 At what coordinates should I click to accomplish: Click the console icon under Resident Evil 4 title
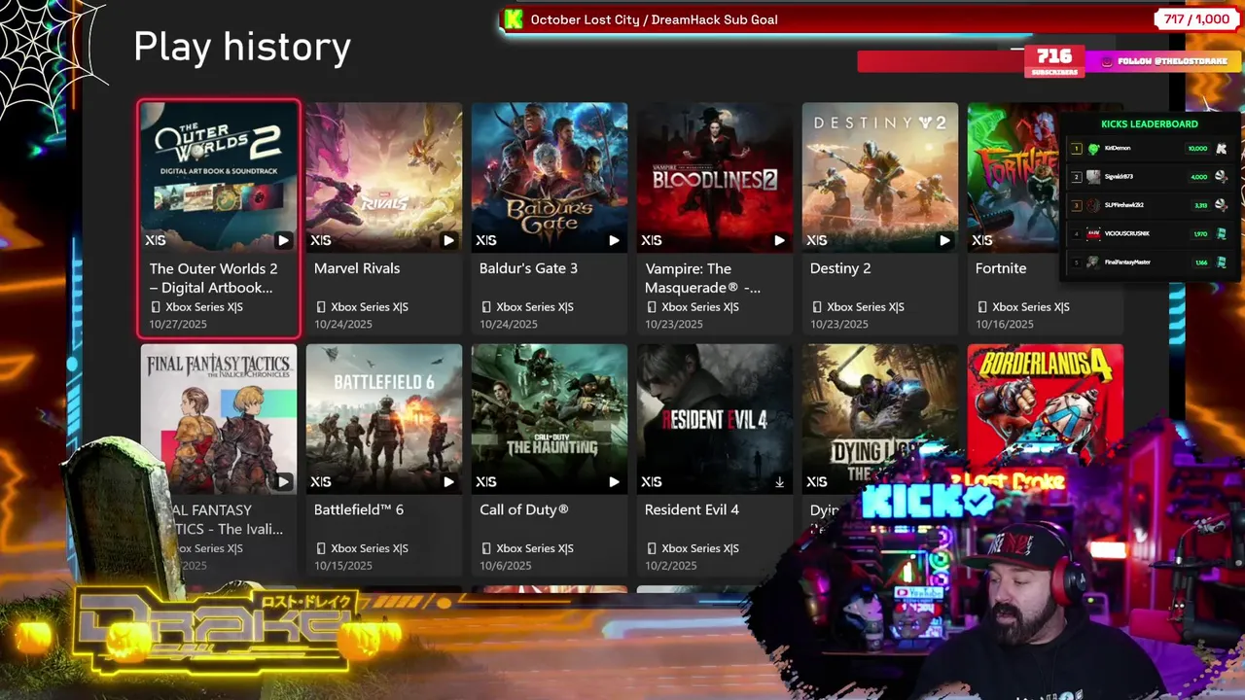652,548
